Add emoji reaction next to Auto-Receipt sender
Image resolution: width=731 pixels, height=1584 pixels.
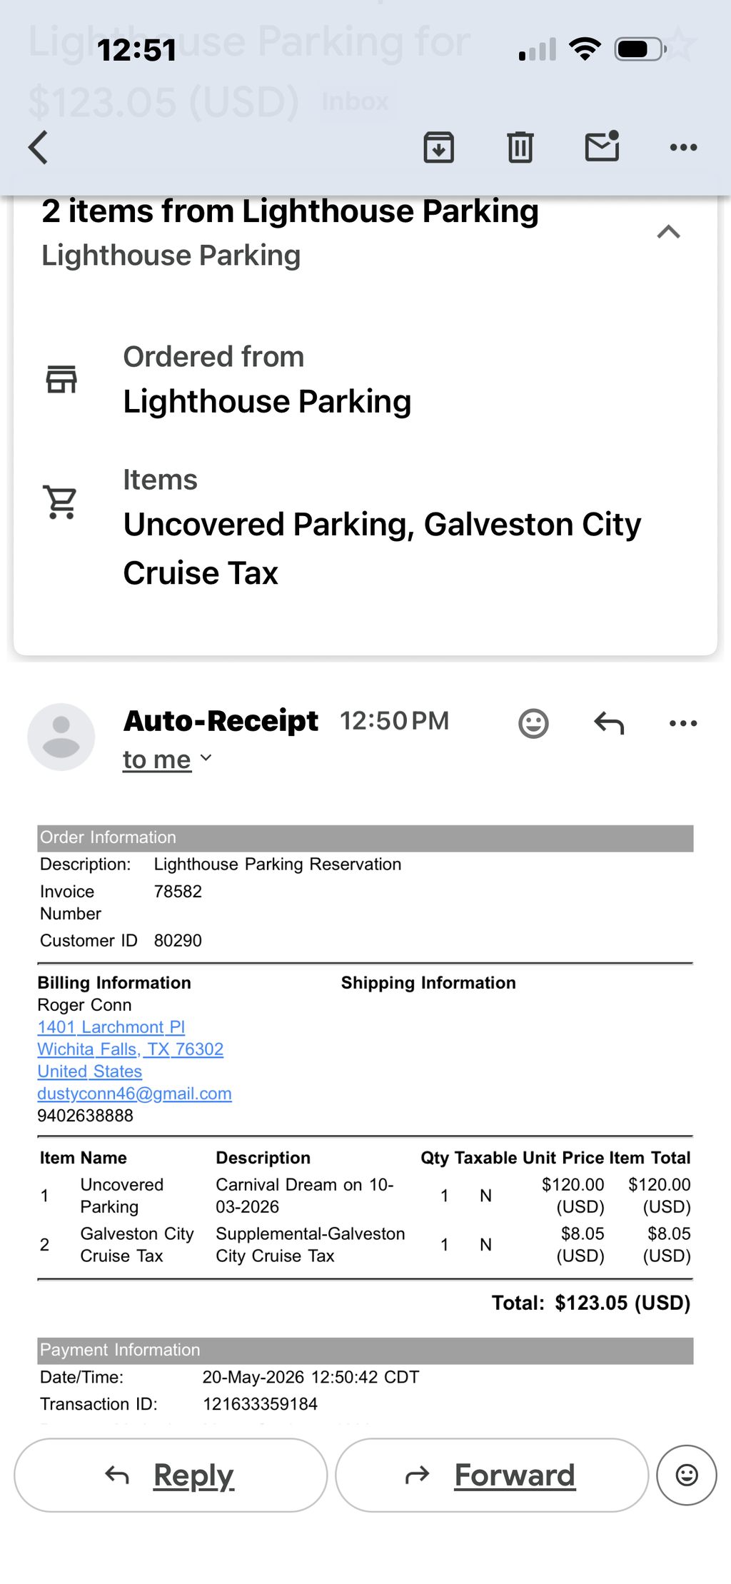click(x=533, y=723)
